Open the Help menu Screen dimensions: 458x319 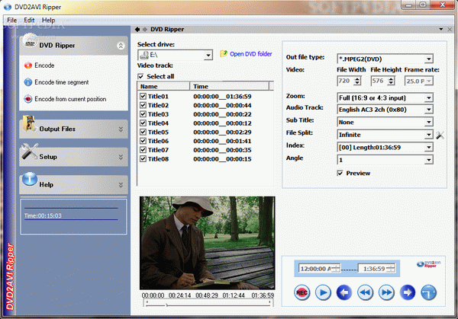[x=48, y=20]
